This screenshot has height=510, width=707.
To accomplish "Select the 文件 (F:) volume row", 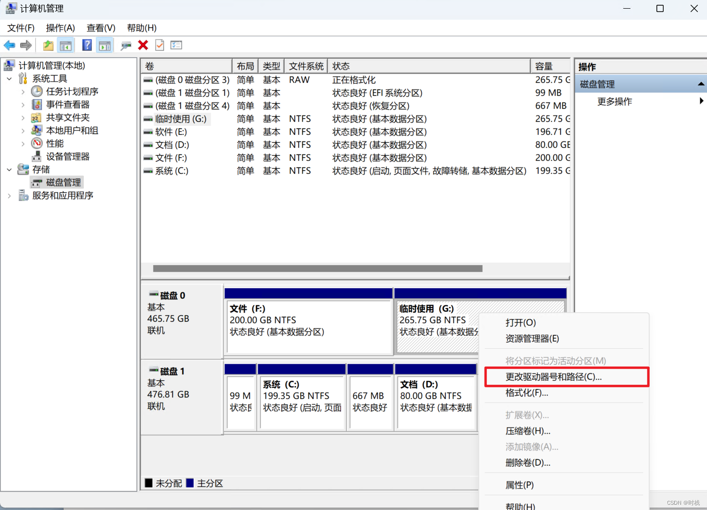I will pos(356,158).
